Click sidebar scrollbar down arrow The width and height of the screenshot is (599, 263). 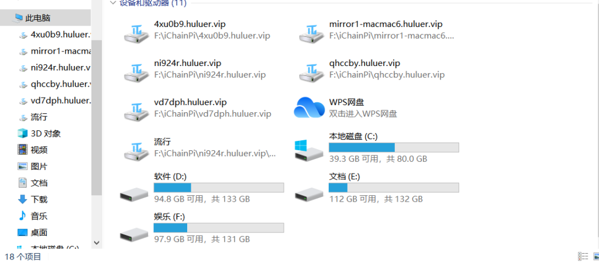coord(97,243)
